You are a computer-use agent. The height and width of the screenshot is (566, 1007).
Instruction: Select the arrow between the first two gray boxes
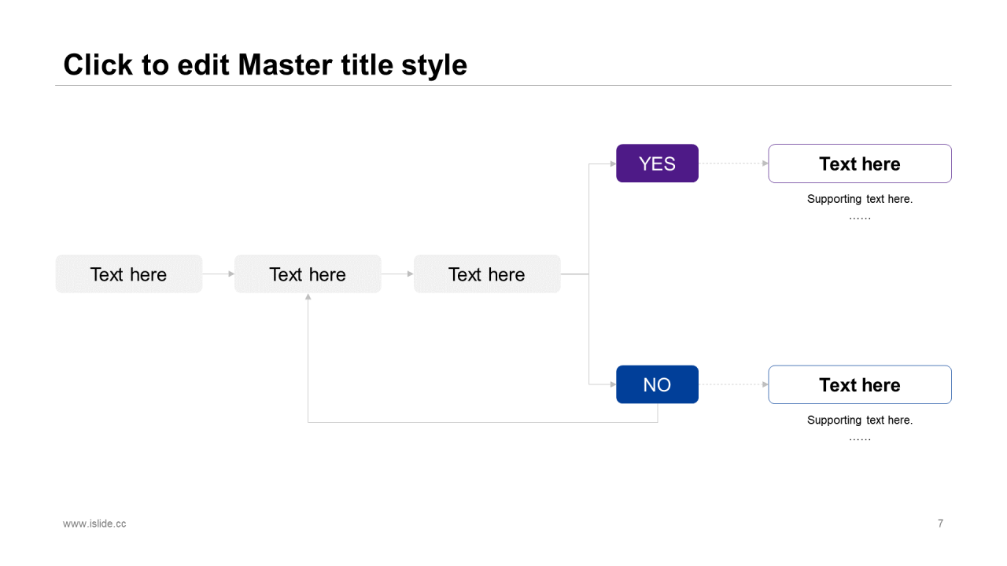(218, 274)
